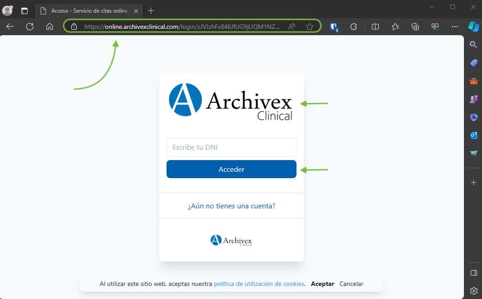The height and width of the screenshot is (299, 482).
Task: Open the browser profile menu
Action: coord(7,10)
